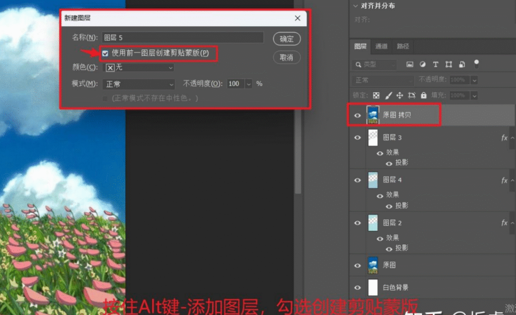Select 原图 拷贝 layer thumbnail
The height and width of the screenshot is (315, 516).
coord(373,115)
